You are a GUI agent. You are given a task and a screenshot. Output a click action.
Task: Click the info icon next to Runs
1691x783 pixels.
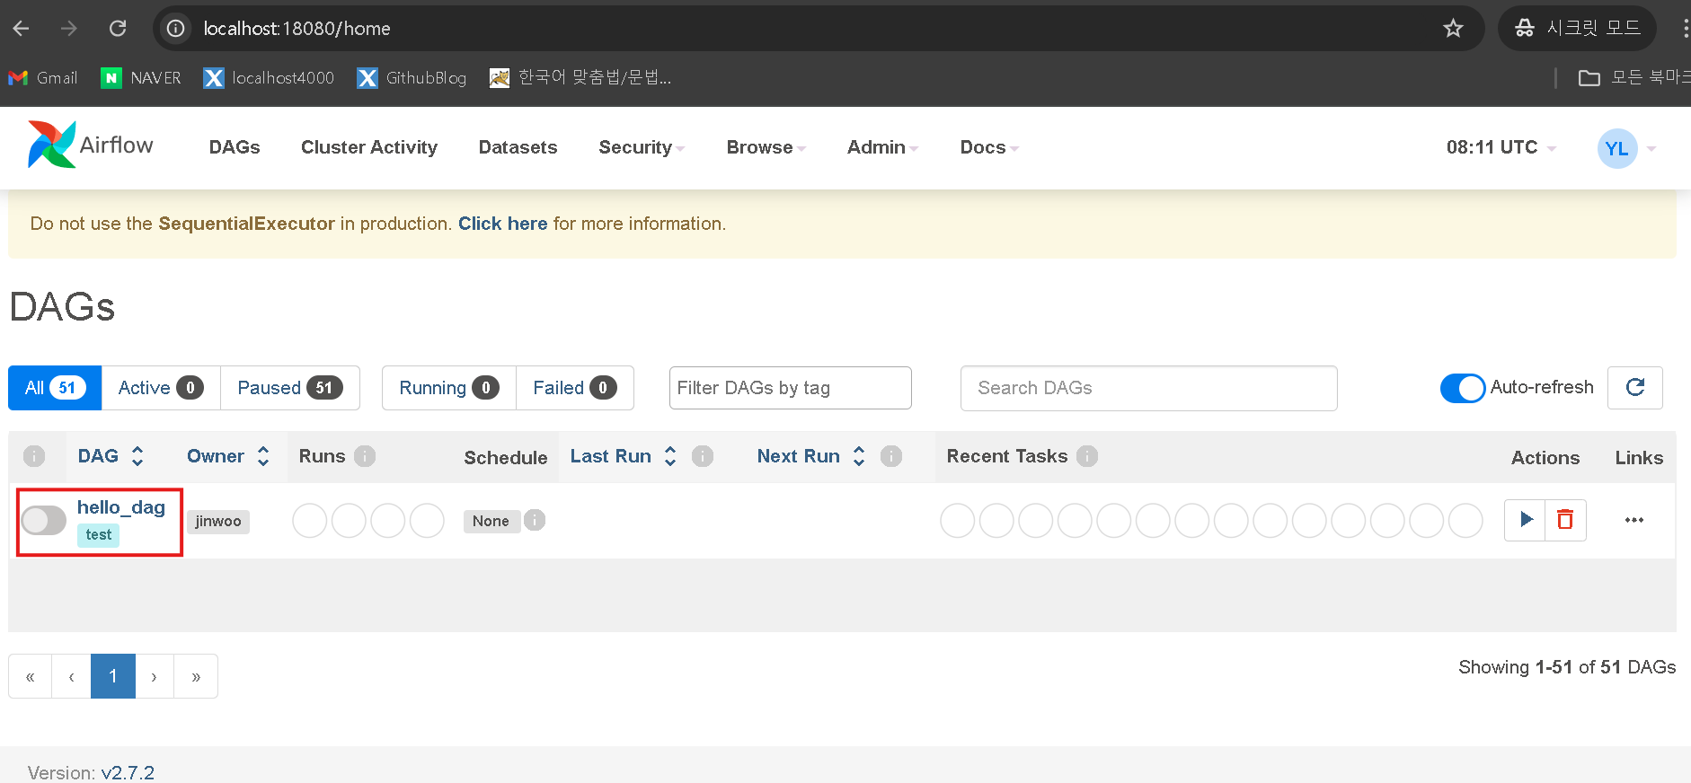point(365,456)
